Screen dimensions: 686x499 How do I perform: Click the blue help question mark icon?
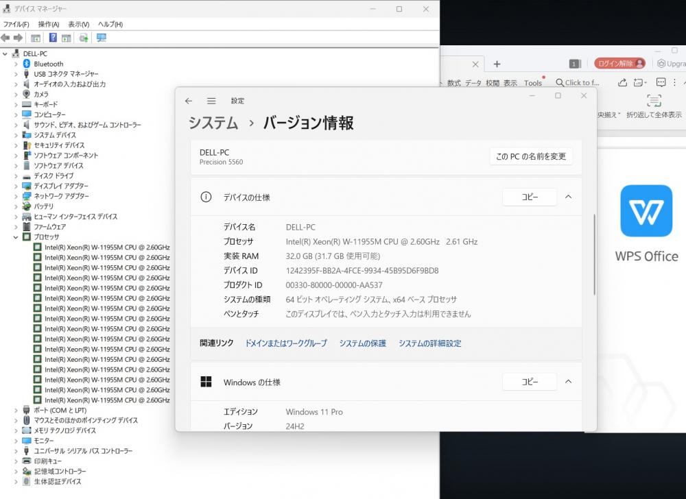[53, 38]
